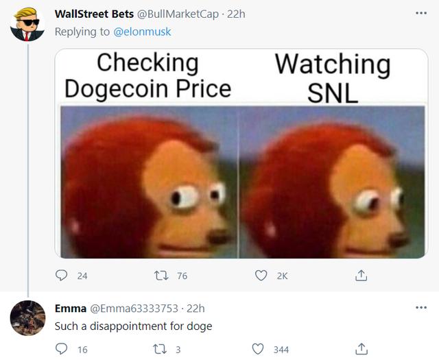View Emma's profile avatar
Image resolution: width=439 pixels, height=360 pixels.
coord(27,318)
